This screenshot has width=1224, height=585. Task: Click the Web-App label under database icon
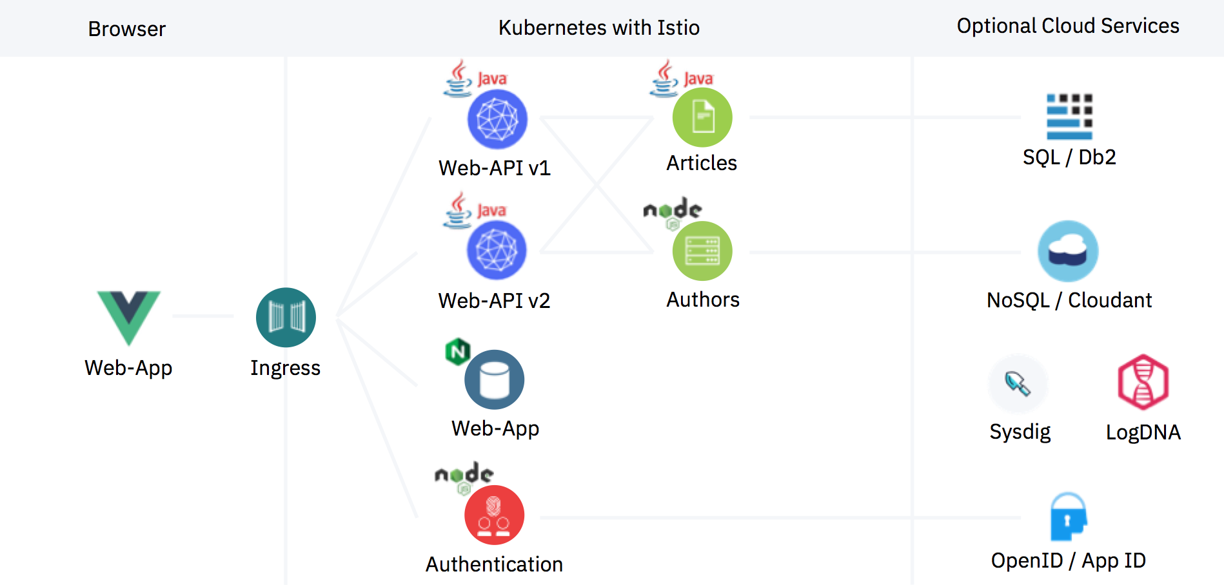[495, 428]
